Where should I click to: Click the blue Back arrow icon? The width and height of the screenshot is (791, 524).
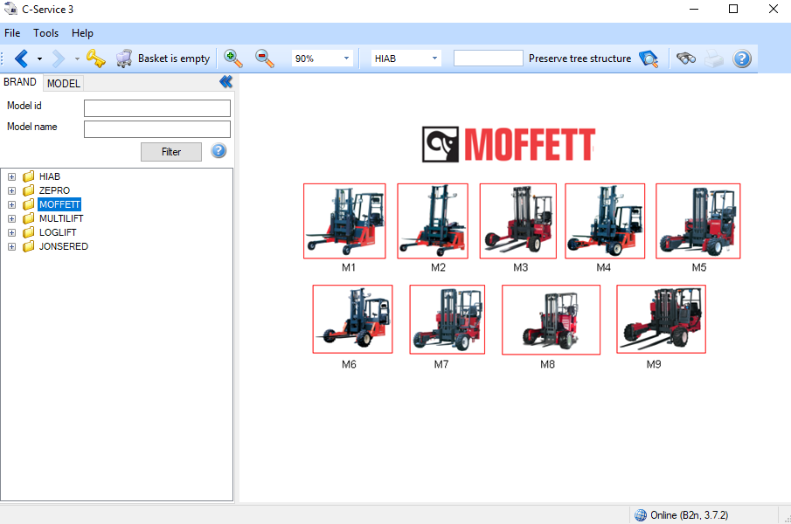(x=22, y=59)
